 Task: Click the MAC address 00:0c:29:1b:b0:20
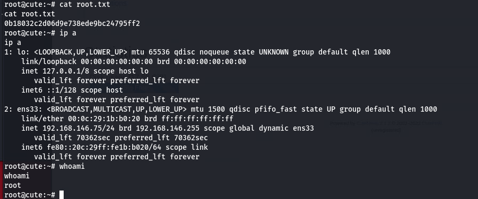pyautogui.click(x=104, y=119)
